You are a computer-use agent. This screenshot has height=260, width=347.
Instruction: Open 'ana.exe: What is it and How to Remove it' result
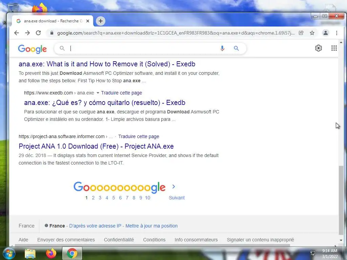tap(107, 64)
